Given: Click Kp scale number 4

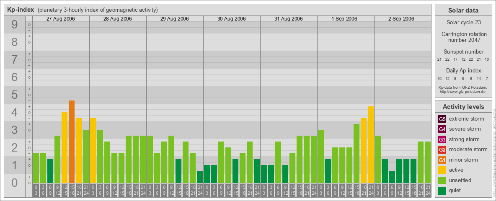Looking at the screenshot, I should (15, 113).
